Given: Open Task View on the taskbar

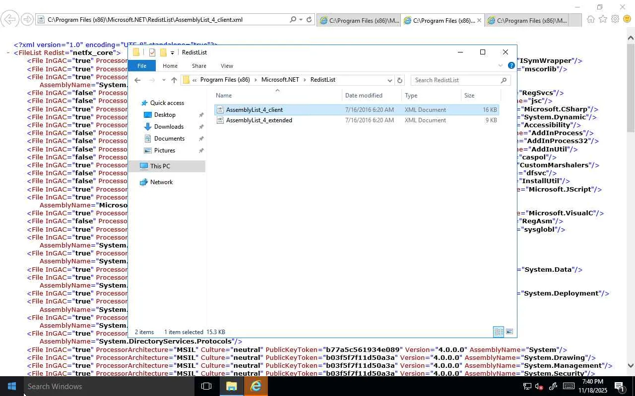Looking at the screenshot, I should (x=206, y=386).
